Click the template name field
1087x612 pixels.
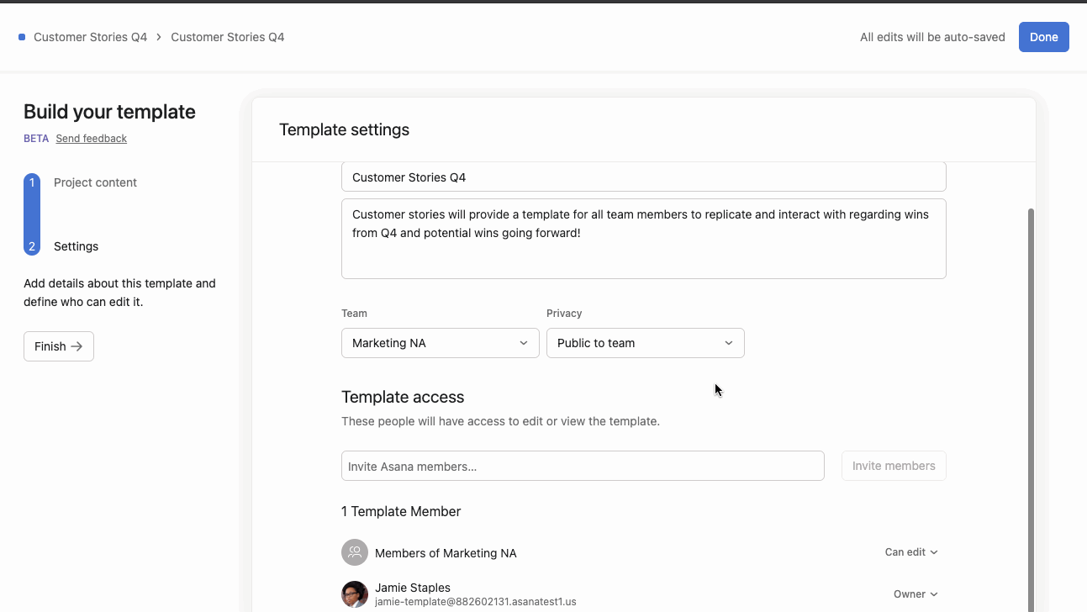[644, 177]
